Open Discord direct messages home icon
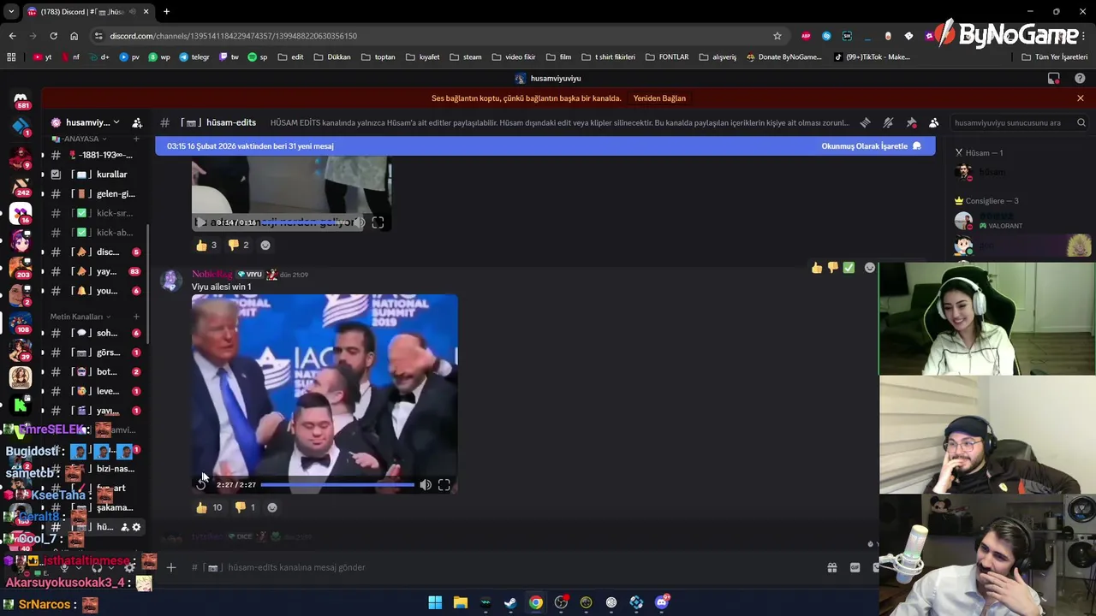 21,102
